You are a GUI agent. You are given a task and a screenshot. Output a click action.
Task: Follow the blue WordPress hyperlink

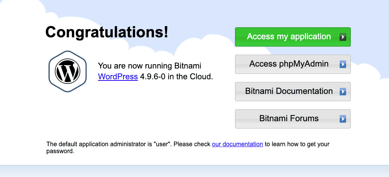(118, 77)
